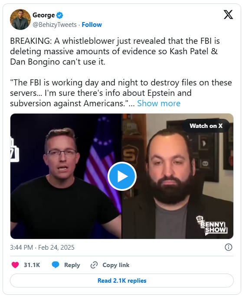Click the 31.1K likes count
The width and height of the screenshot is (242, 297).
32,265
